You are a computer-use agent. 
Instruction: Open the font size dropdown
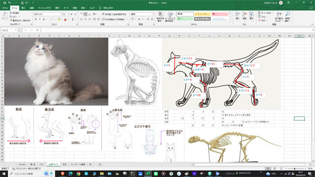pos(68,14)
